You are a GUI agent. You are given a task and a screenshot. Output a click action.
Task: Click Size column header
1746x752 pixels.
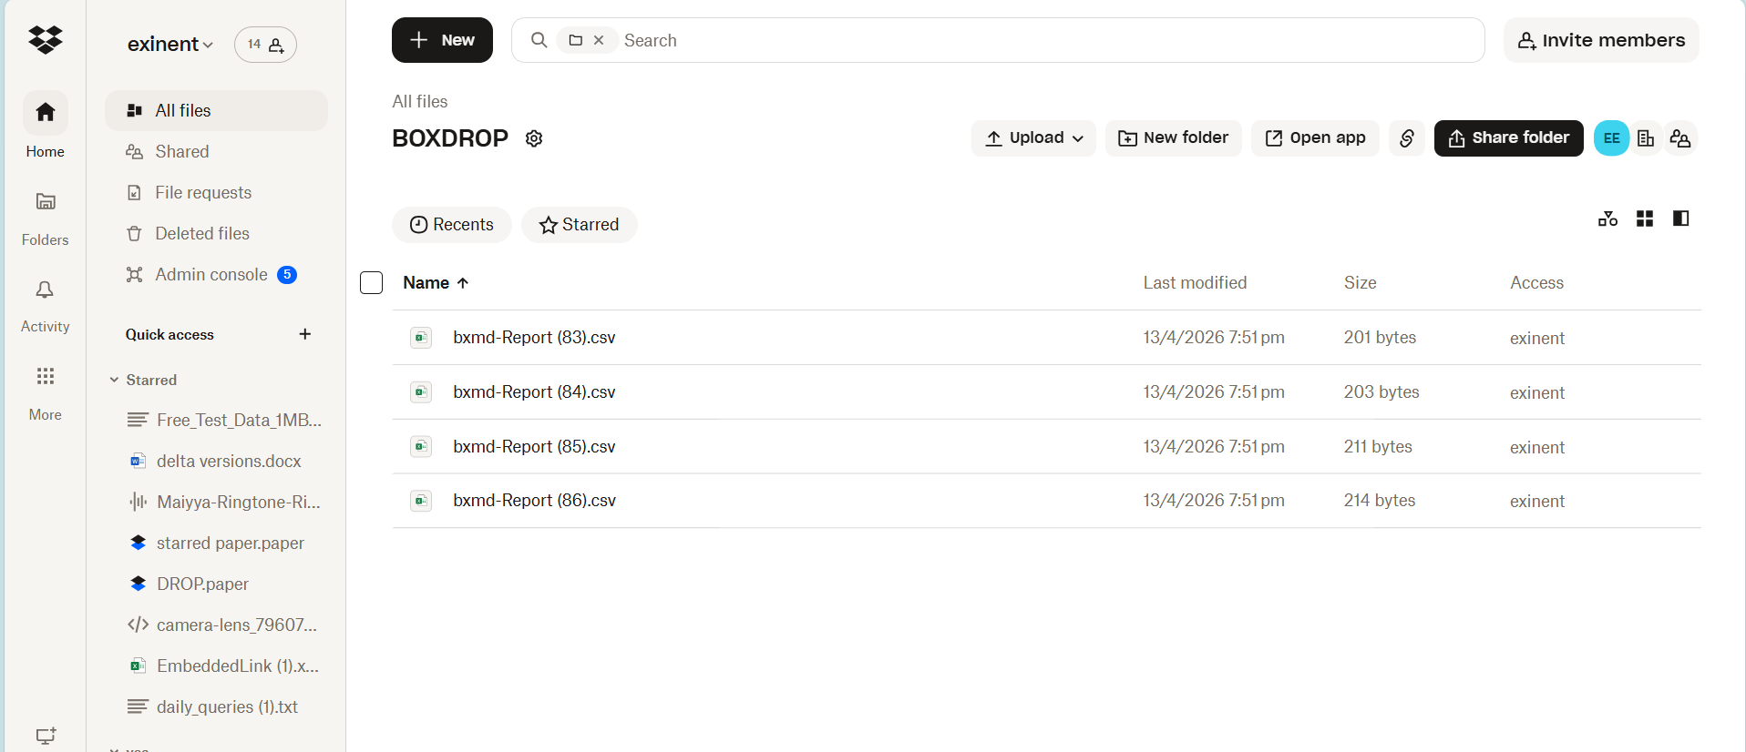pos(1360,283)
